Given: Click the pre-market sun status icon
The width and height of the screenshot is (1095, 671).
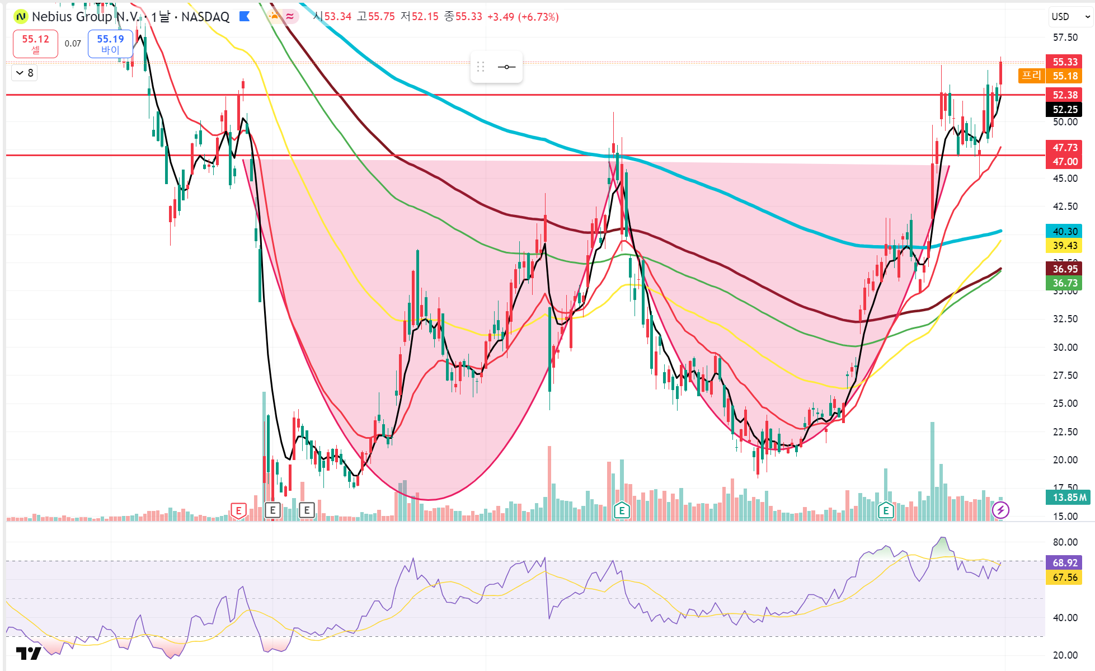Looking at the screenshot, I should coord(274,16).
